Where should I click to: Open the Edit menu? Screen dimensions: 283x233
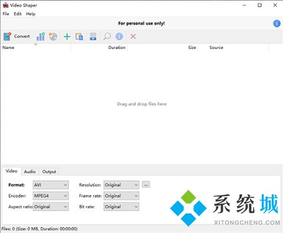pyautogui.click(x=18, y=14)
